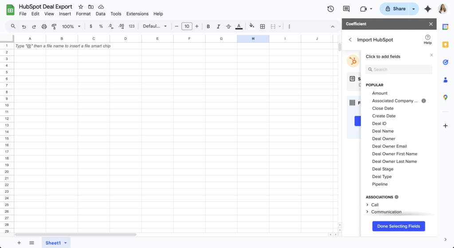Toggle bold formatting

tap(208, 27)
